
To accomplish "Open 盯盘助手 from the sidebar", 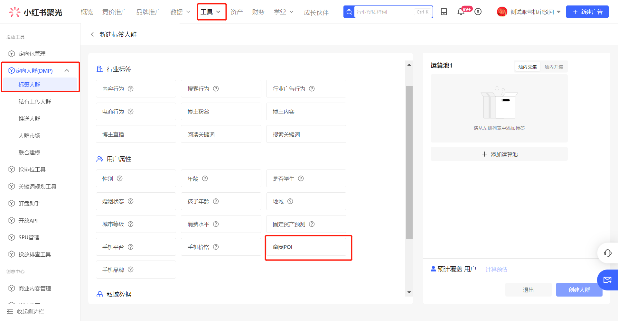I will tap(28, 203).
